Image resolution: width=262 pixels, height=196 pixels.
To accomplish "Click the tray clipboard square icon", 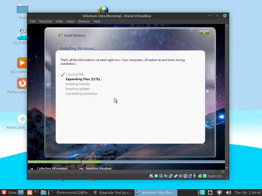I will pos(210,192).
